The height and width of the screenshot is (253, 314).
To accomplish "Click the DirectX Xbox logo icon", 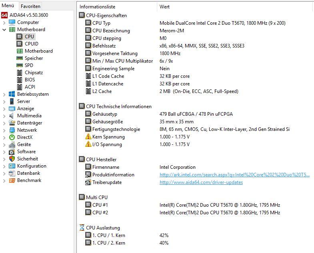I will tap(12, 137).
